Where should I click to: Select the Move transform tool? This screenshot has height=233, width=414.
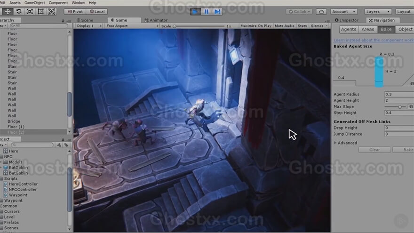click(x=8, y=12)
